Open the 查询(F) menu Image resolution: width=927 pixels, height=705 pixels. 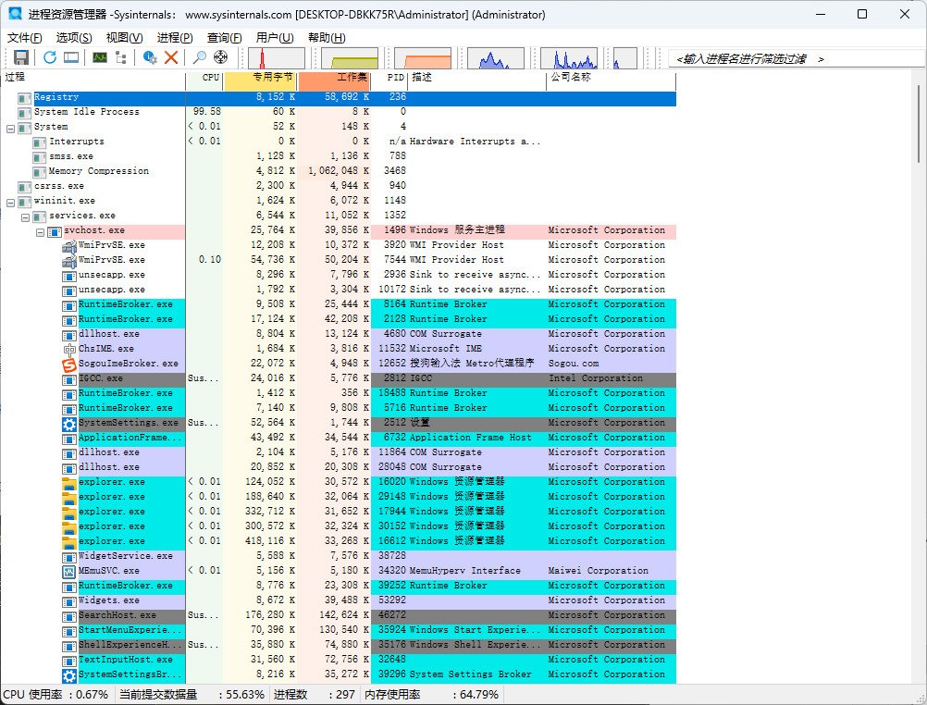[x=224, y=38]
